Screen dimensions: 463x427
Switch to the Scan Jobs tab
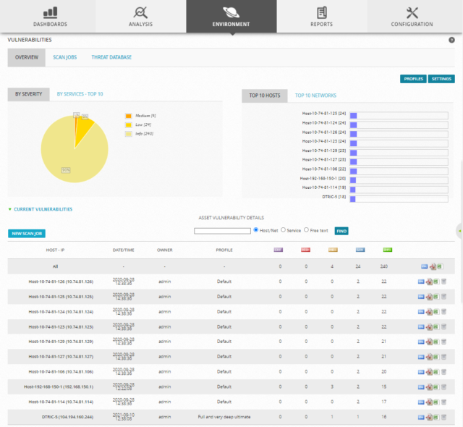[x=64, y=57]
